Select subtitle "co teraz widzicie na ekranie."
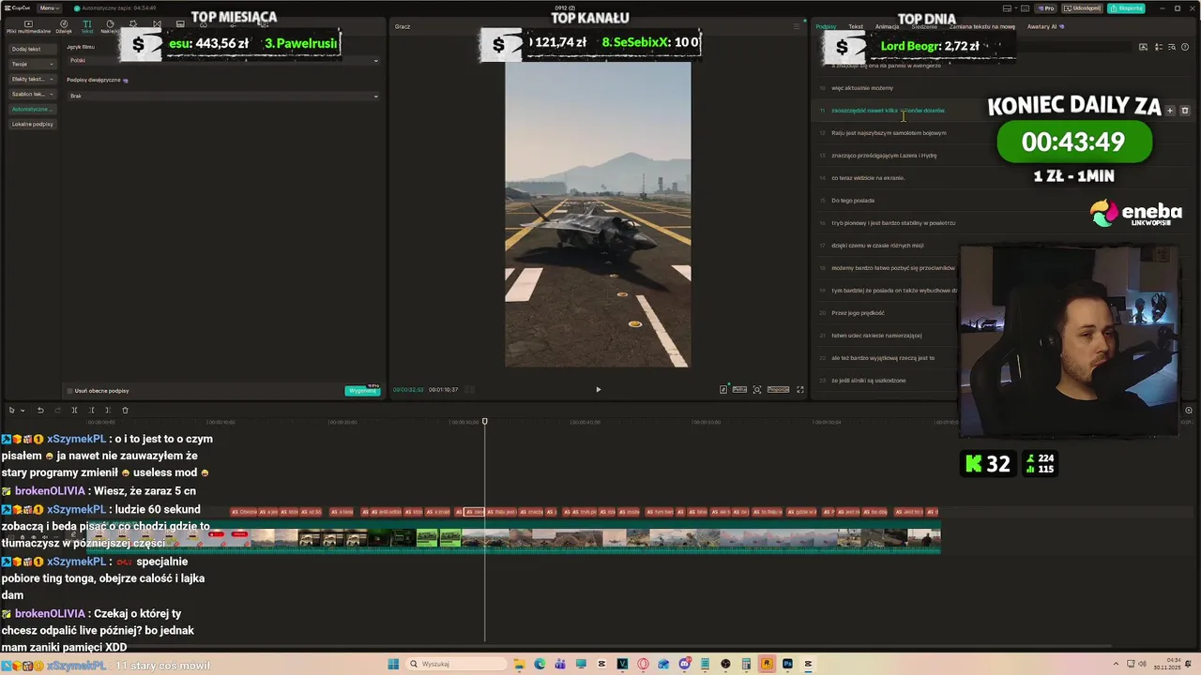This screenshot has width=1201, height=675. [868, 178]
